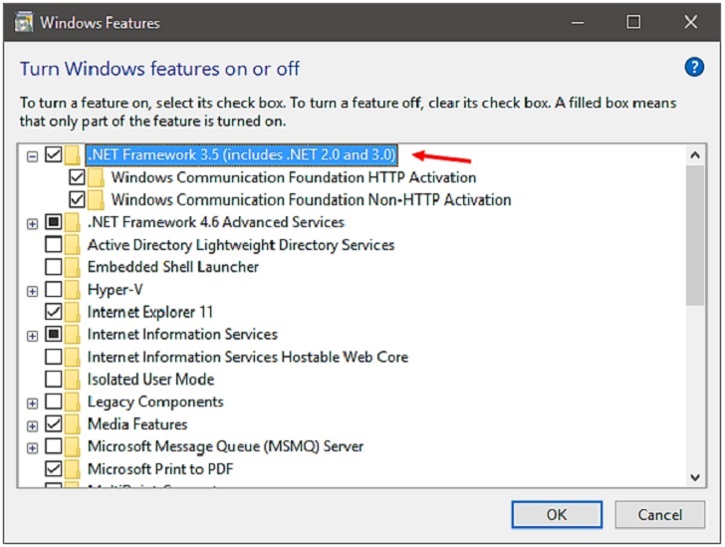Click the folder icon next to Media Features
The height and width of the screenshot is (547, 725).
(72, 423)
